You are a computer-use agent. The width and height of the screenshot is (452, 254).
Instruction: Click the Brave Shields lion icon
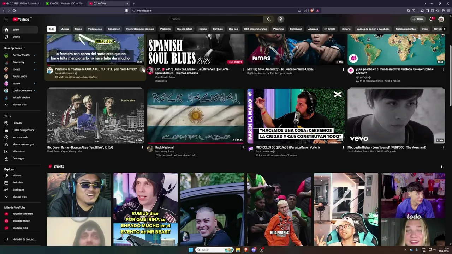coord(312,11)
